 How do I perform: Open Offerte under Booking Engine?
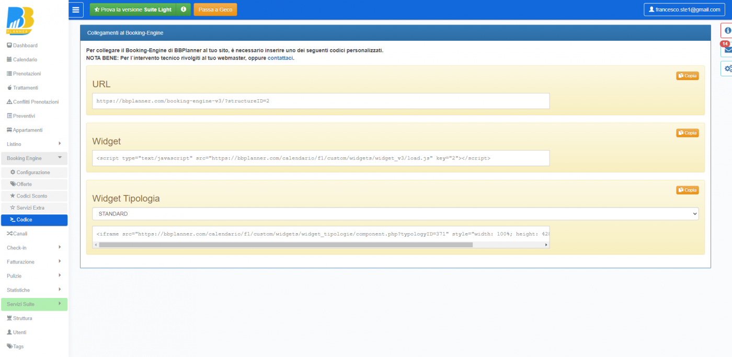click(x=34, y=184)
